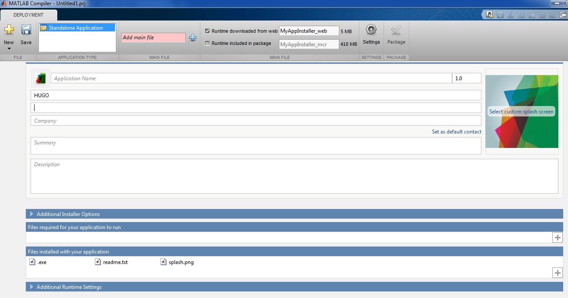The image size is (568, 298).
Task: Click the Copy icon in quick access toolbar
Action: click(x=521, y=14)
